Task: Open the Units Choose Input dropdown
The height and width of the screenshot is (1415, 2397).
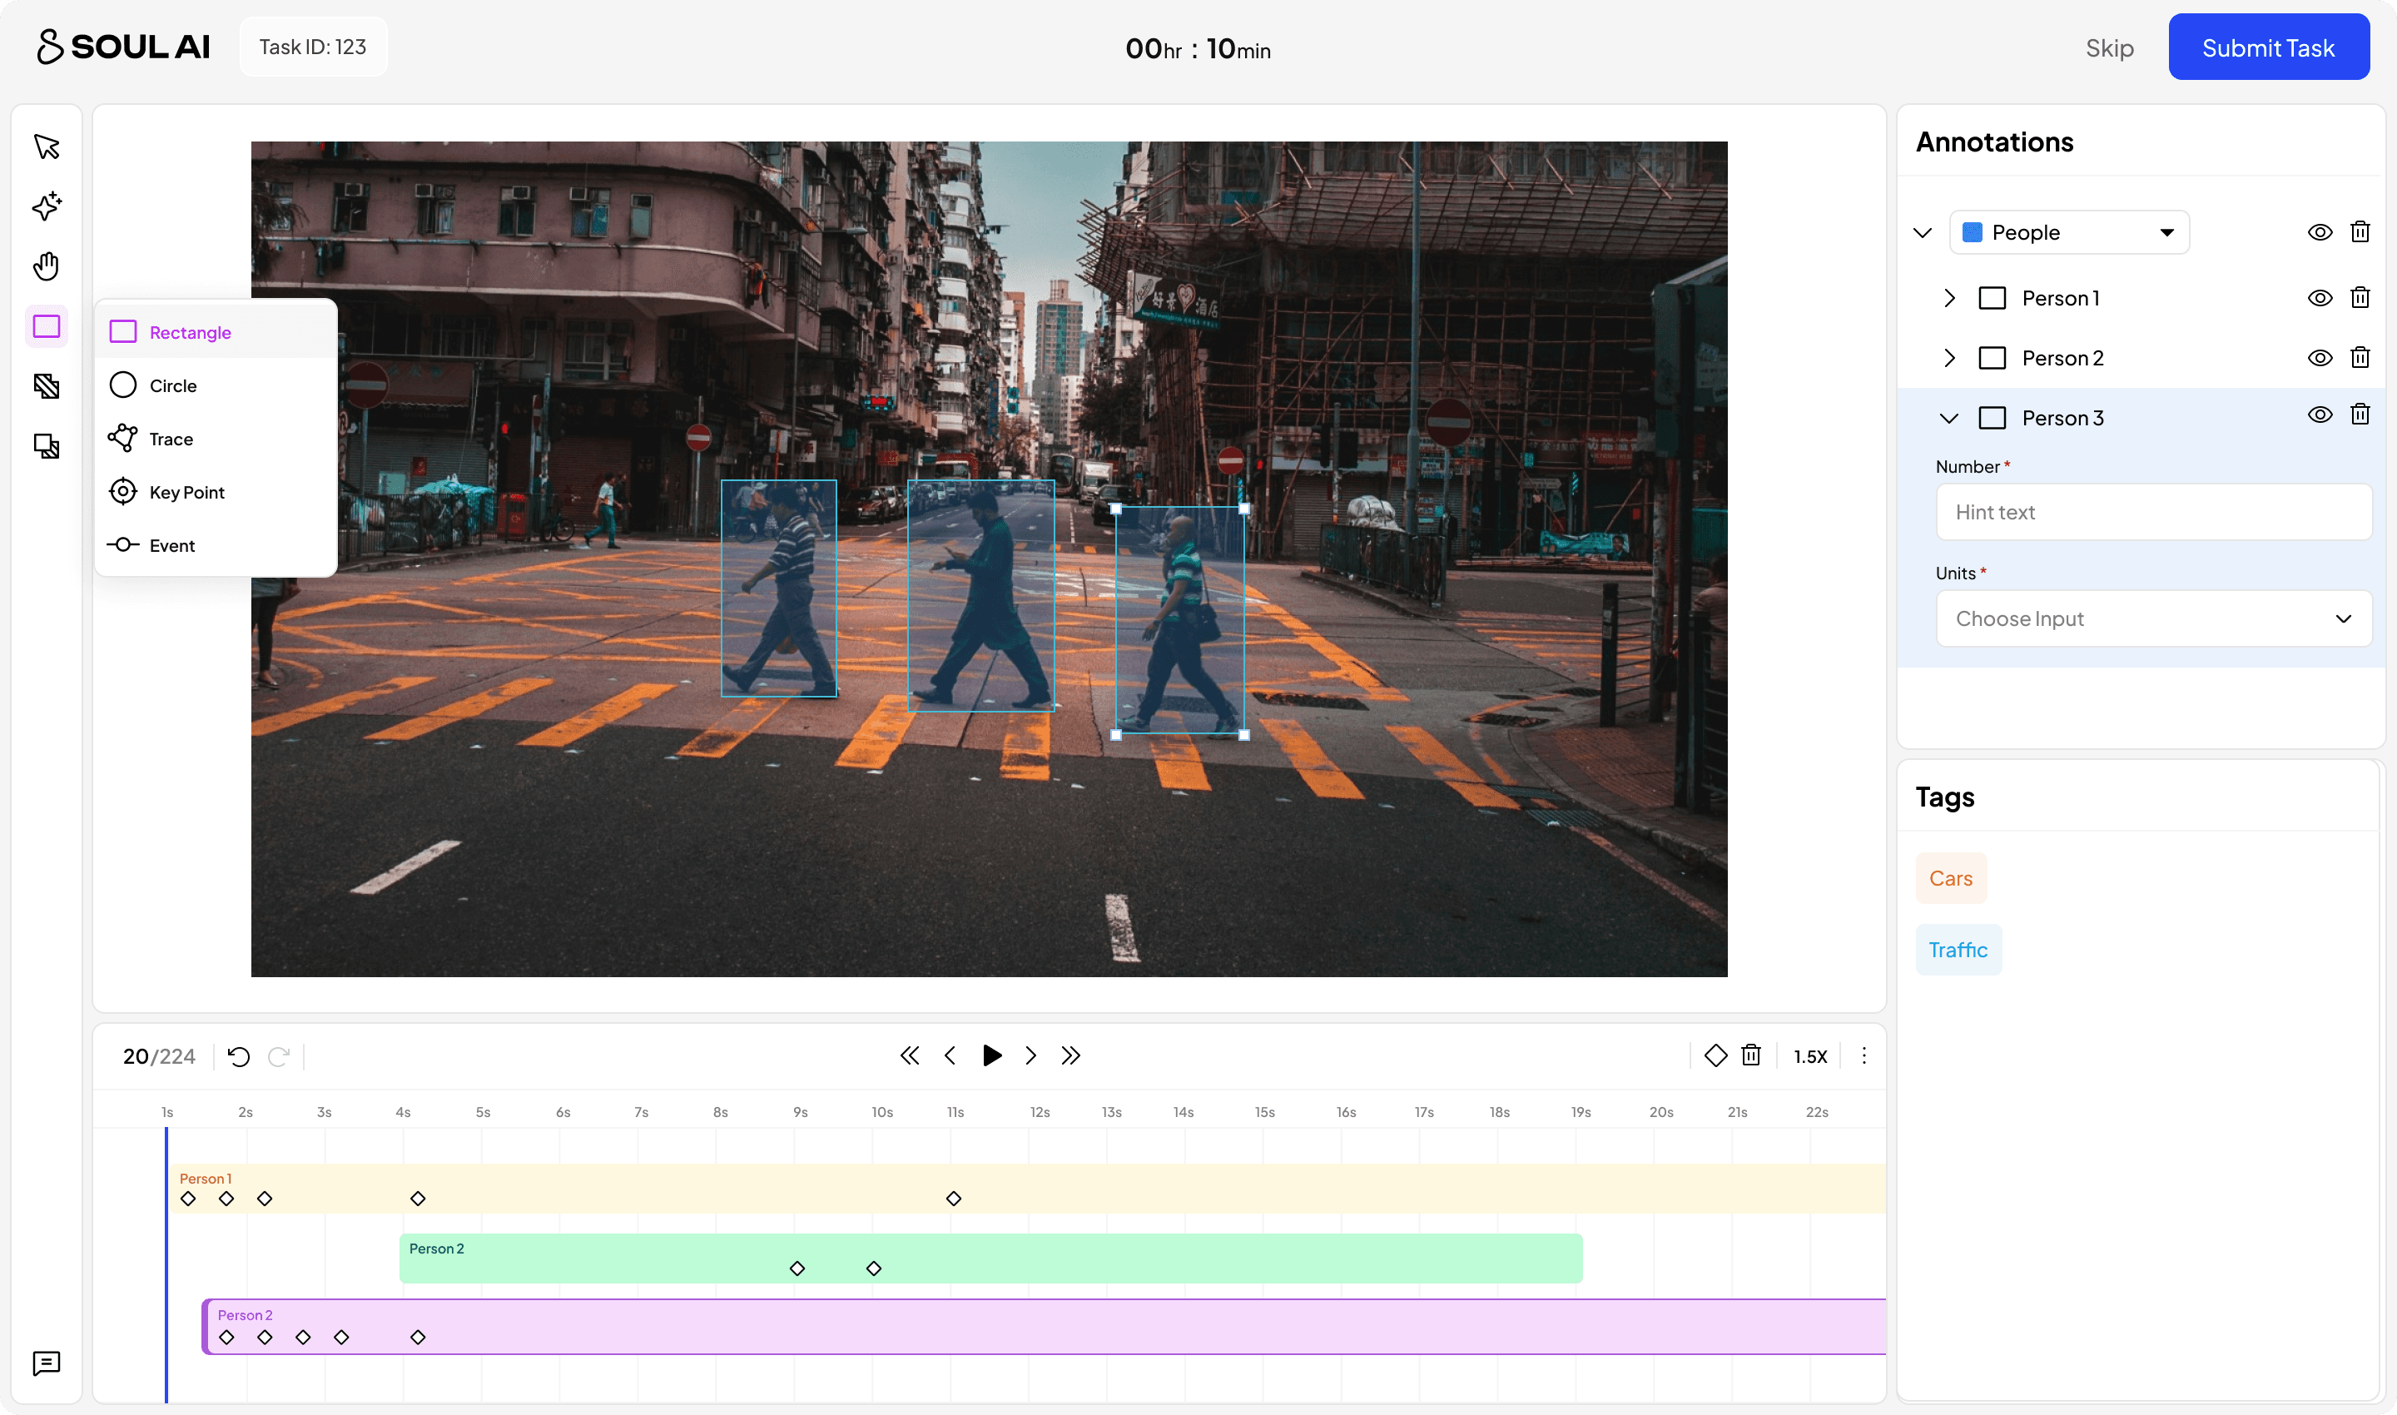Action: tap(2153, 618)
